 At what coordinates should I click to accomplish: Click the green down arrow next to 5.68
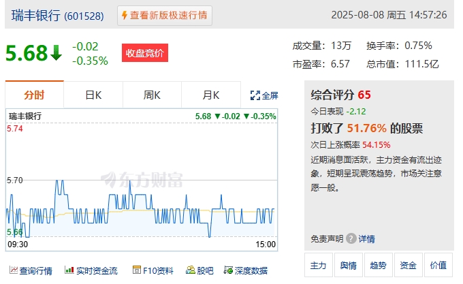coord(56,53)
